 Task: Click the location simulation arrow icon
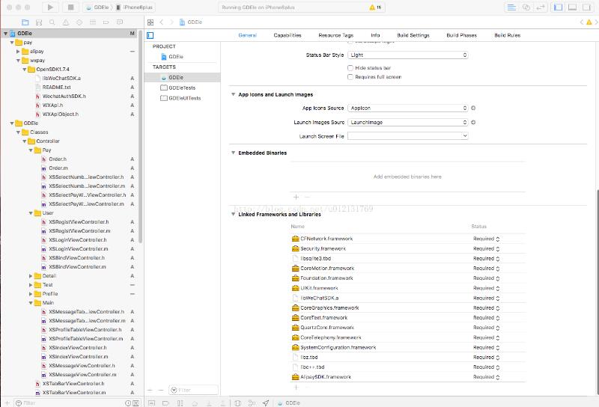(x=266, y=403)
